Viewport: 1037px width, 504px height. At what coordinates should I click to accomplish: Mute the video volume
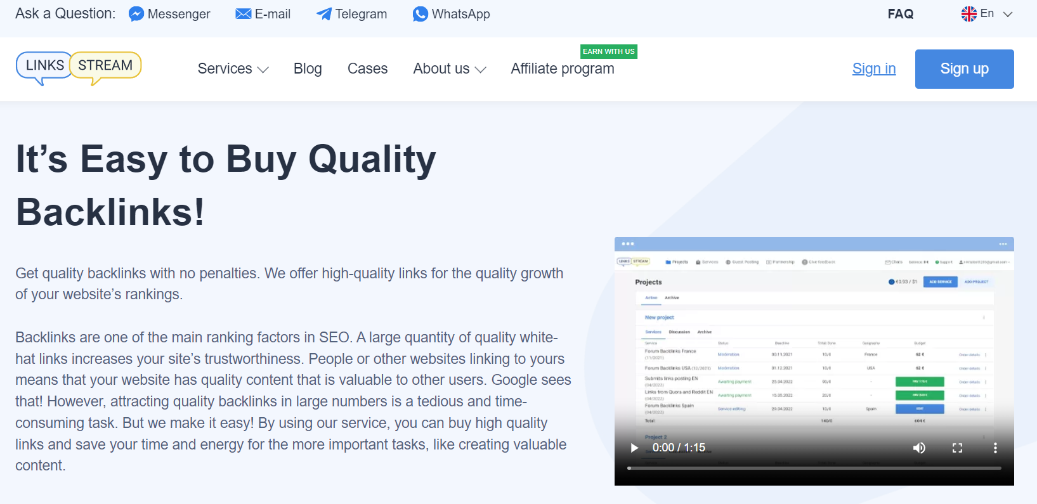(x=918, y=448)
